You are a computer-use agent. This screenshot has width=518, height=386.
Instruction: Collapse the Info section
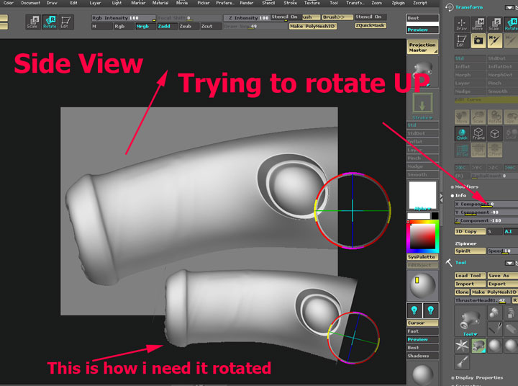[459, 195]
